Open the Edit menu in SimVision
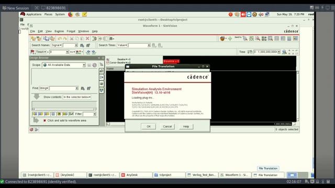Viewport: 335px width, 188px height. click(x=40, y=31)
